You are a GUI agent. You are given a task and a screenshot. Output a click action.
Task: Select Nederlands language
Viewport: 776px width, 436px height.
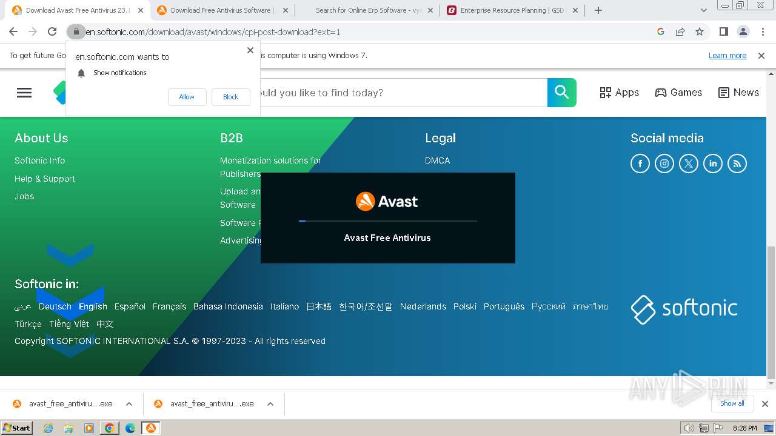[423, 306]
